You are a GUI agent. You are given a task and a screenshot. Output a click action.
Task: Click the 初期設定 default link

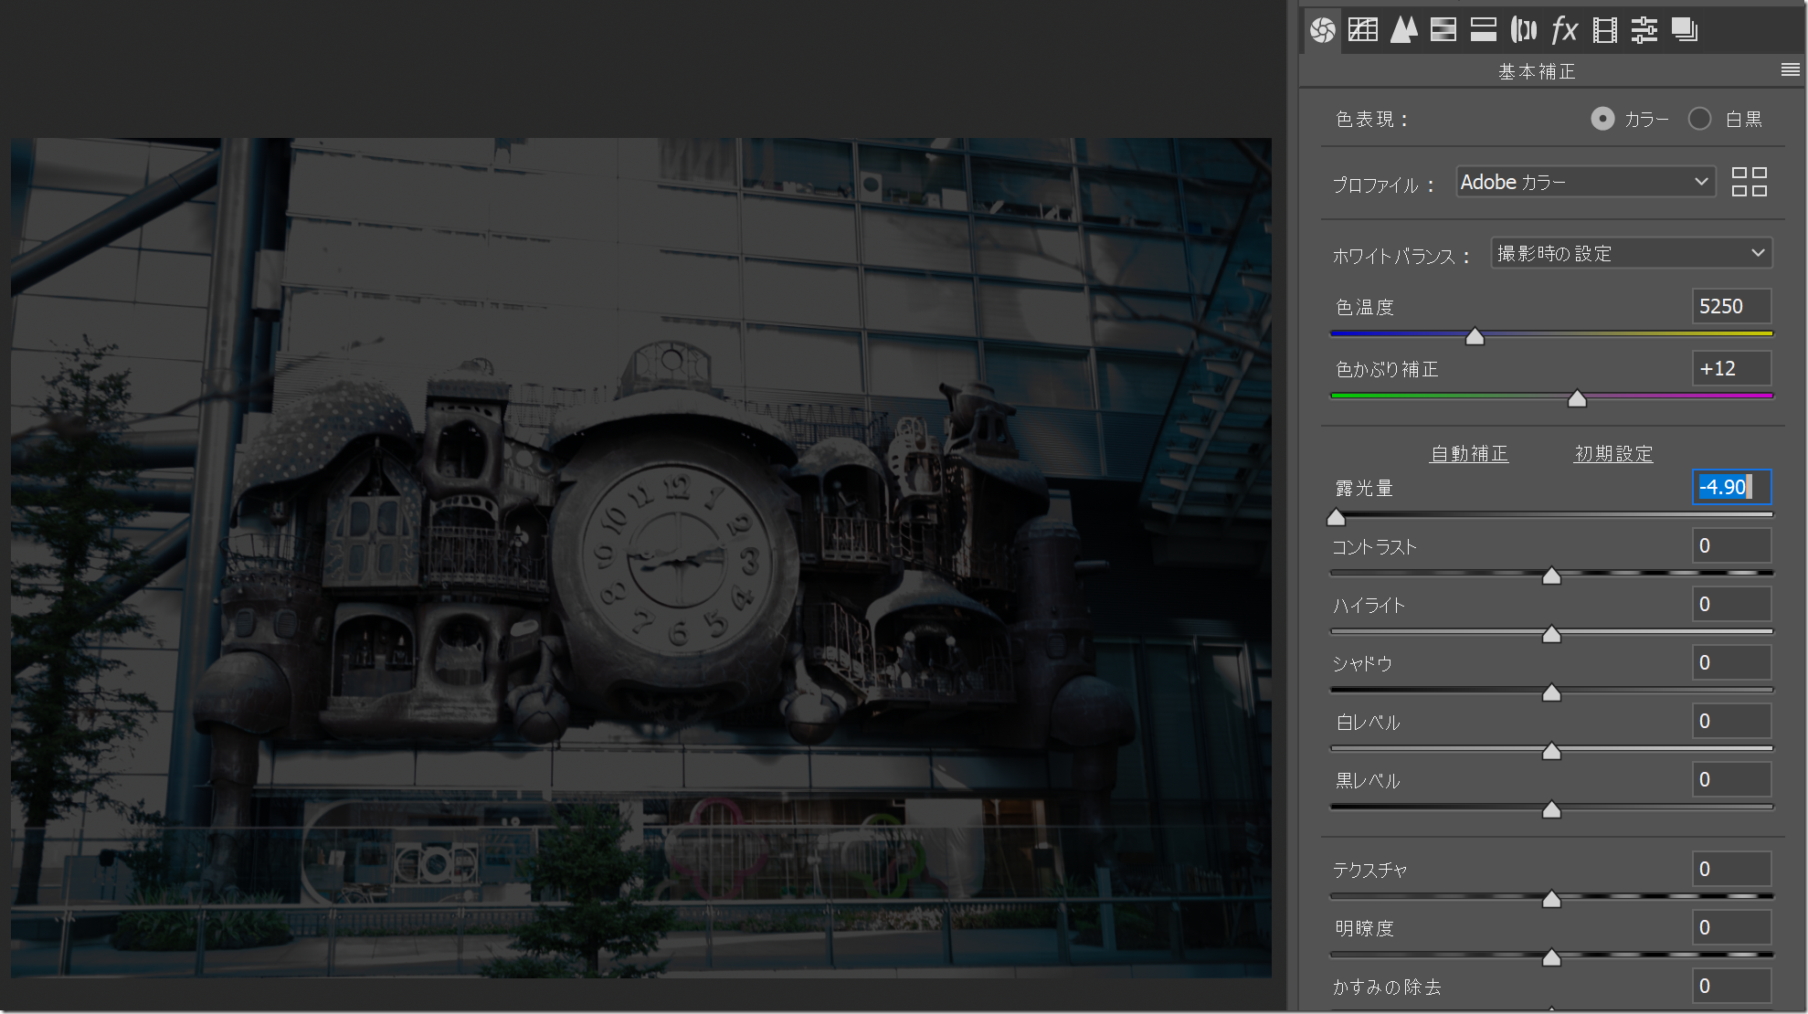tap(1613, 454)
